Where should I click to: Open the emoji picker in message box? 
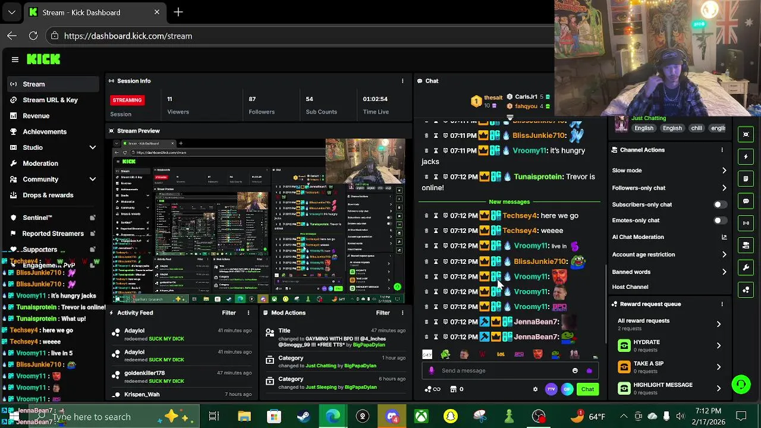(x=575, y=370)
